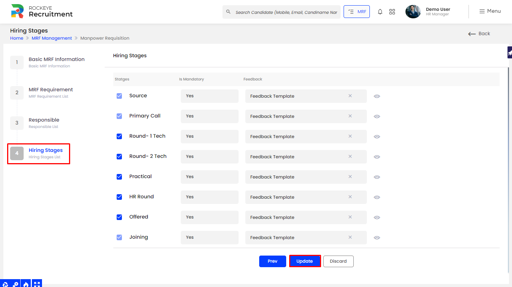The width and height of the screenshot is (512, 287).
Task: Toggle the Primary Call checkbox
Action: tap(119, 116)
